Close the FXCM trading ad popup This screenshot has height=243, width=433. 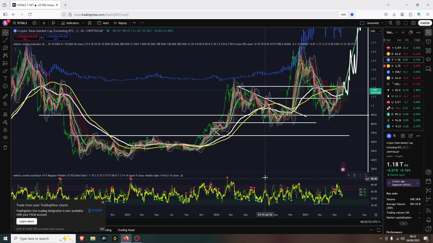click(103, 202)
